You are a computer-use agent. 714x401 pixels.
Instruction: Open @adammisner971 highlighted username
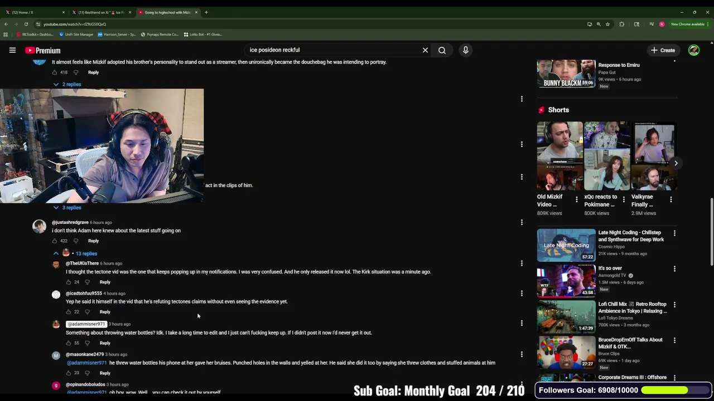click(x=86, y=324)
